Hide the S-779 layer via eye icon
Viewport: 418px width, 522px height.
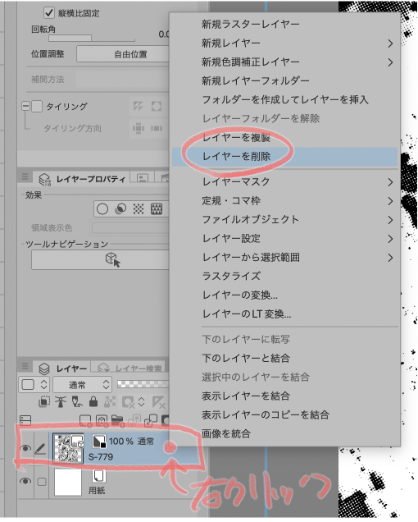[25, 448]
